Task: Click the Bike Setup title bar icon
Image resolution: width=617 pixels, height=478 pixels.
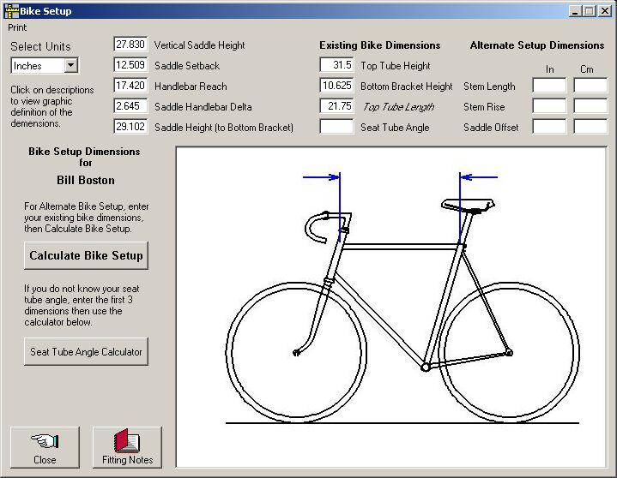Action: tap(11, 11)
